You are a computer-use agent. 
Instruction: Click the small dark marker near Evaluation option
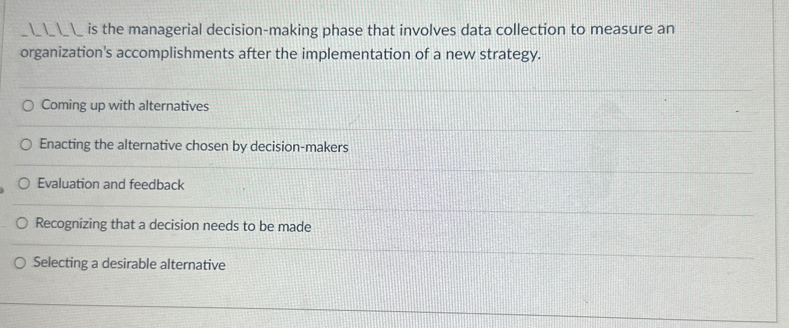pyautogui.click(x=2, y=189)
